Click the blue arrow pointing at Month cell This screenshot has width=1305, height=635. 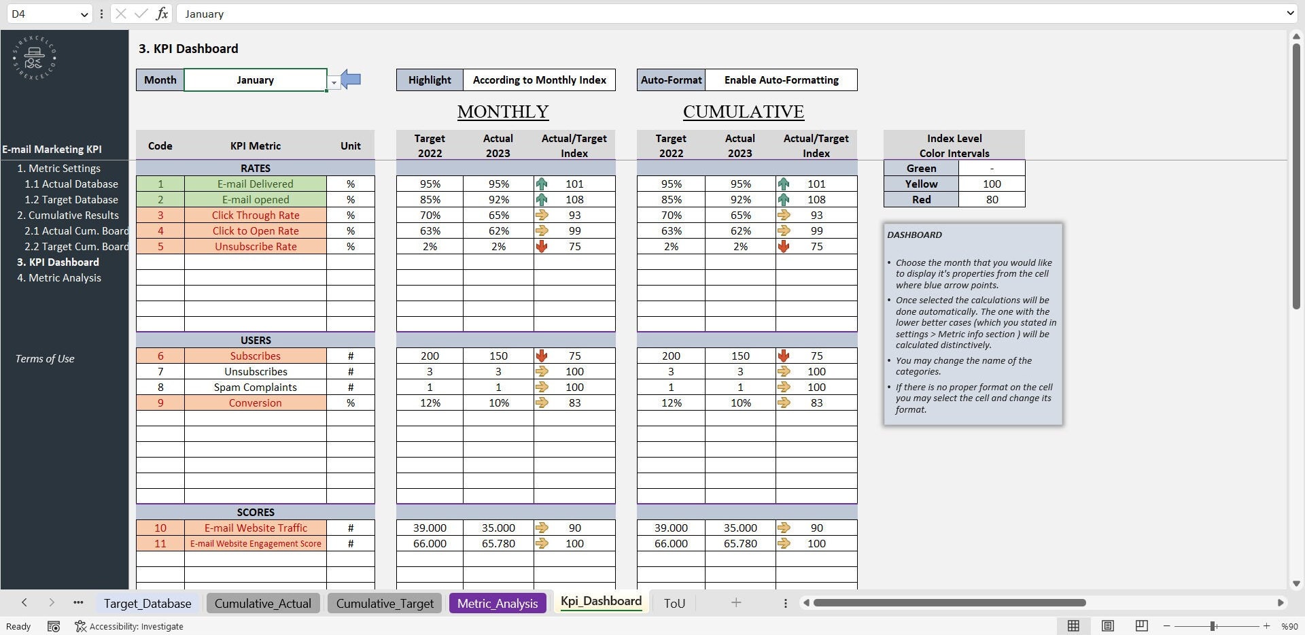tap(351, 80)
